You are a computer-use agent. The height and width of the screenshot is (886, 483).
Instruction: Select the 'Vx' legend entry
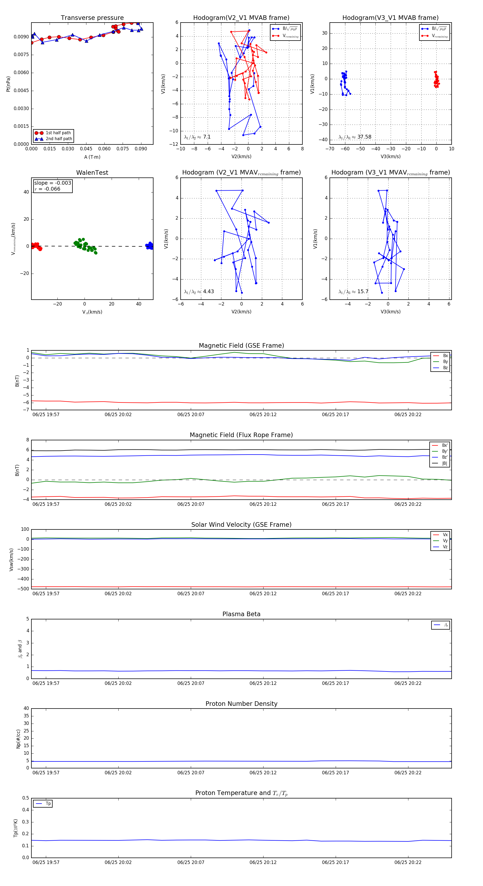440,535
